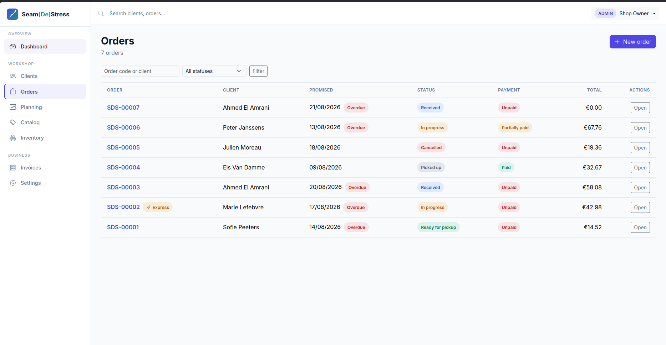The height and width of the screenshot is (345, 666).
Task: Follow the SDS-00006 order link
Action: 123,127
